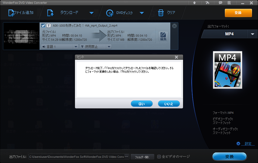The width and height of the screenshot is (258, 163).
Task: Click the Clear (クリア) trash icon
Action: pos(161,13)
